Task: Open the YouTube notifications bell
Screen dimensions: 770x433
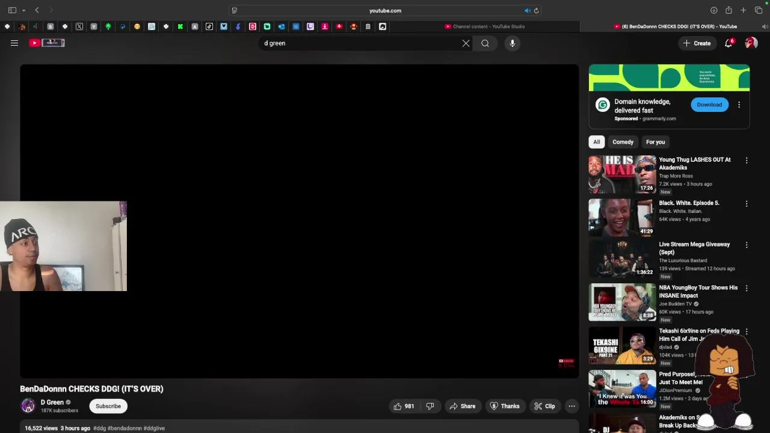Action: point(728,43)
